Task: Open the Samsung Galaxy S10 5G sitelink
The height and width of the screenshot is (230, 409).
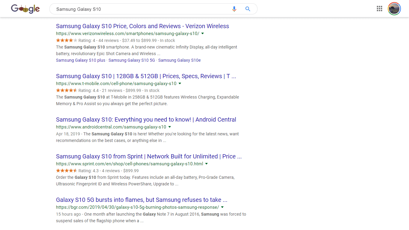Action: (x=132, y=60)
